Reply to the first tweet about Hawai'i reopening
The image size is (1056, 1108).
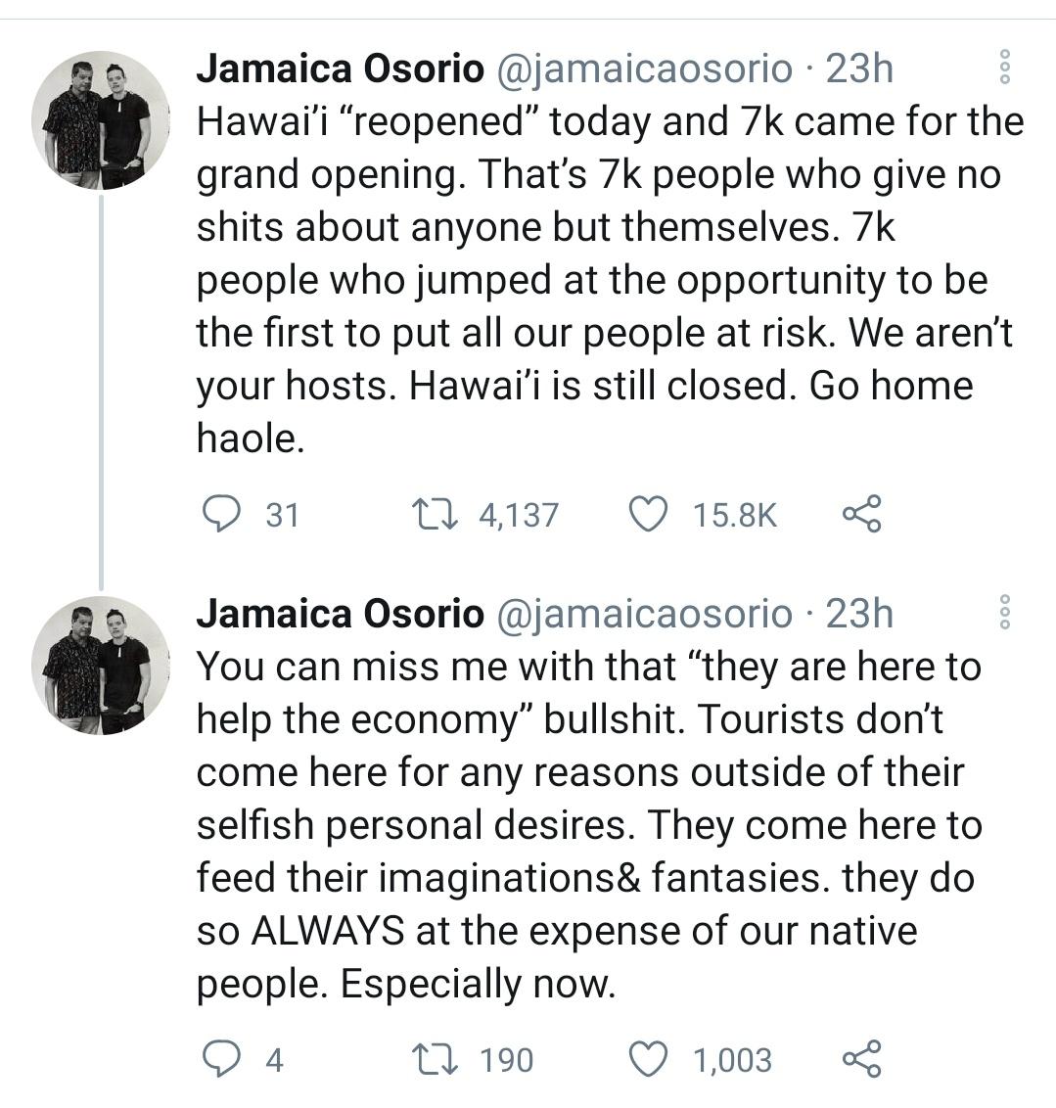coord(221,514)
